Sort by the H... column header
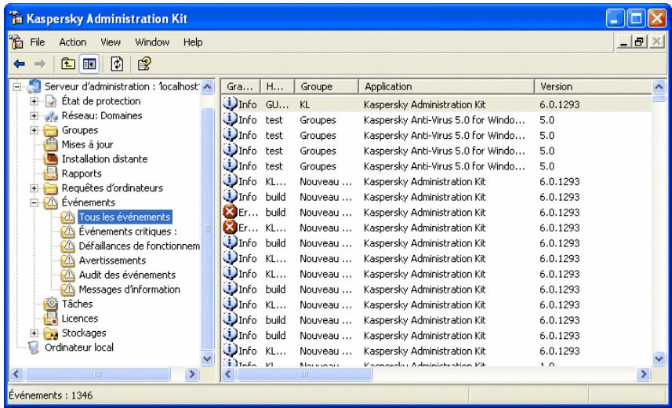 (278, 86)
